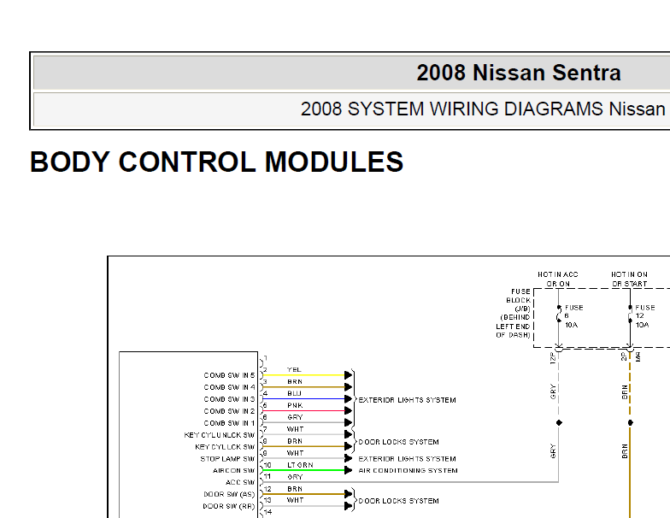670x518 pixels.
Task: Click the "WHT" label on pin 13 wire
Action: click(295, 500)
